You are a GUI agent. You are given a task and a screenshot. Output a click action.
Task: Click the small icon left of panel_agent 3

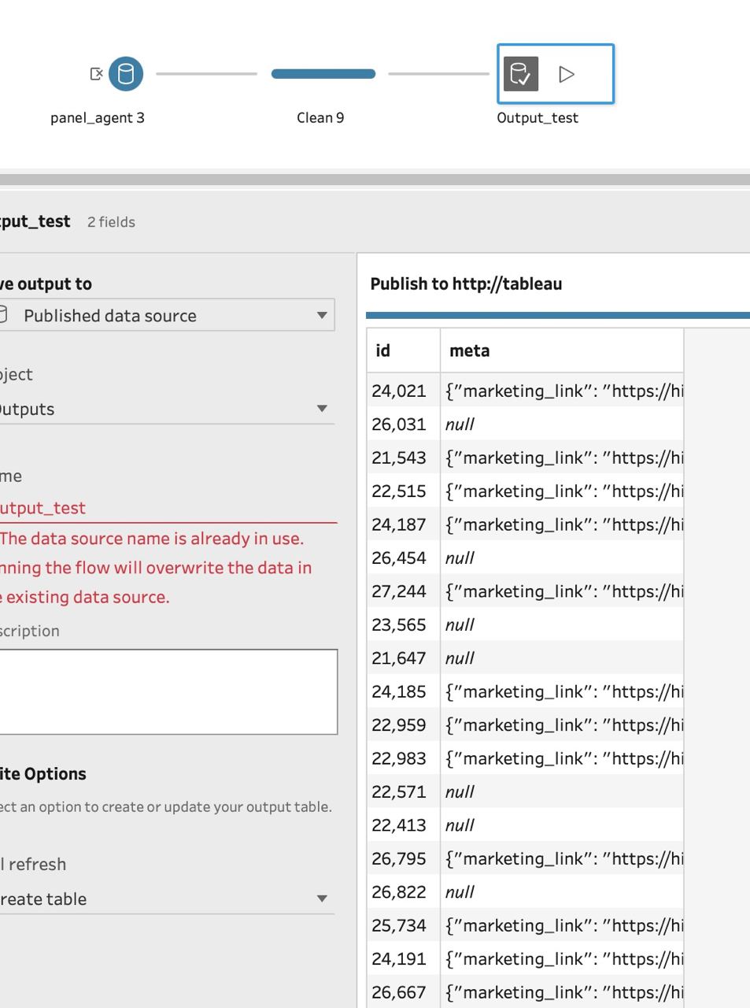96,74
